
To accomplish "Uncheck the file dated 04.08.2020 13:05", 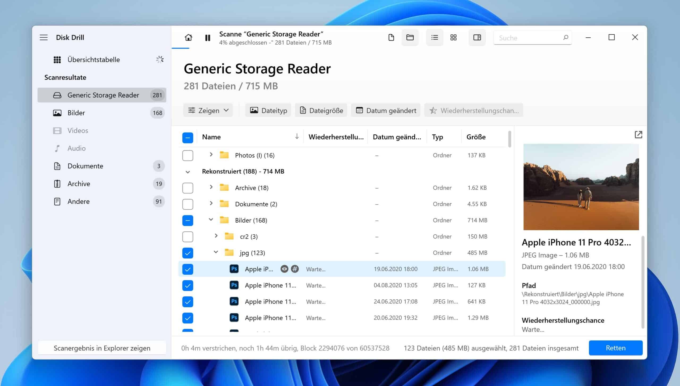I will 188,286.
